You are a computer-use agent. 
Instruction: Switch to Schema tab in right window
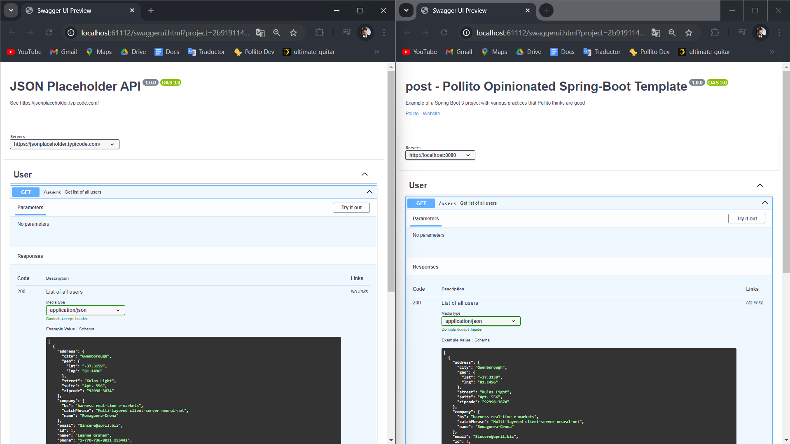(482, 340)
